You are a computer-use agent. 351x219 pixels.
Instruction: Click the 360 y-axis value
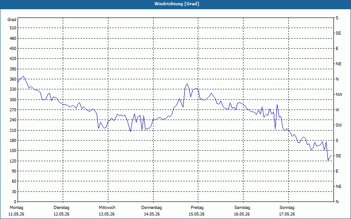(x=13, y=79)
